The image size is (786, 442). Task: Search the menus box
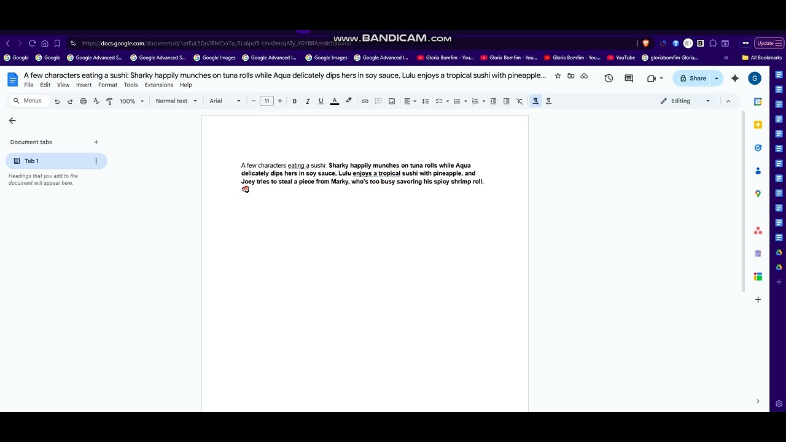pos(28,101)
